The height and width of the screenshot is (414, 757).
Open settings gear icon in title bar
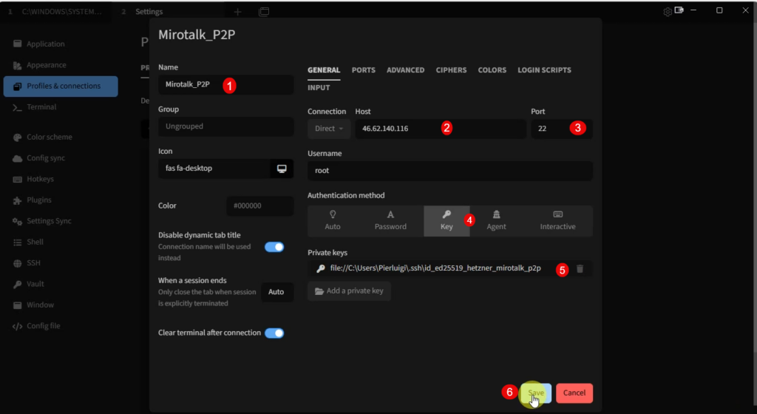point(668,12)
